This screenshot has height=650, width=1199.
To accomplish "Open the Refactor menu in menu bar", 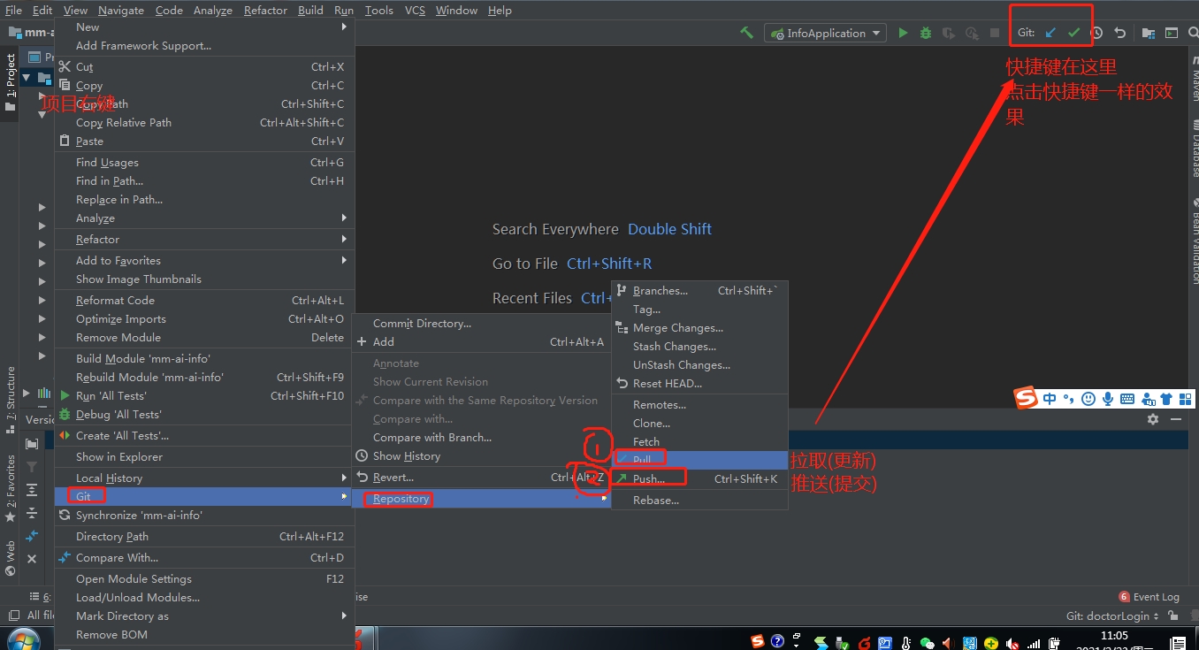I will click(265, 11).
